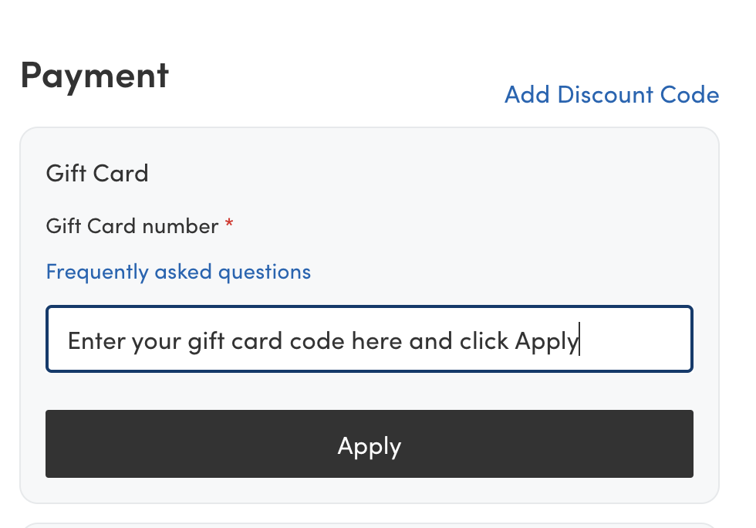
Task: Click the Gift Card section header
Action: point(97,173)
